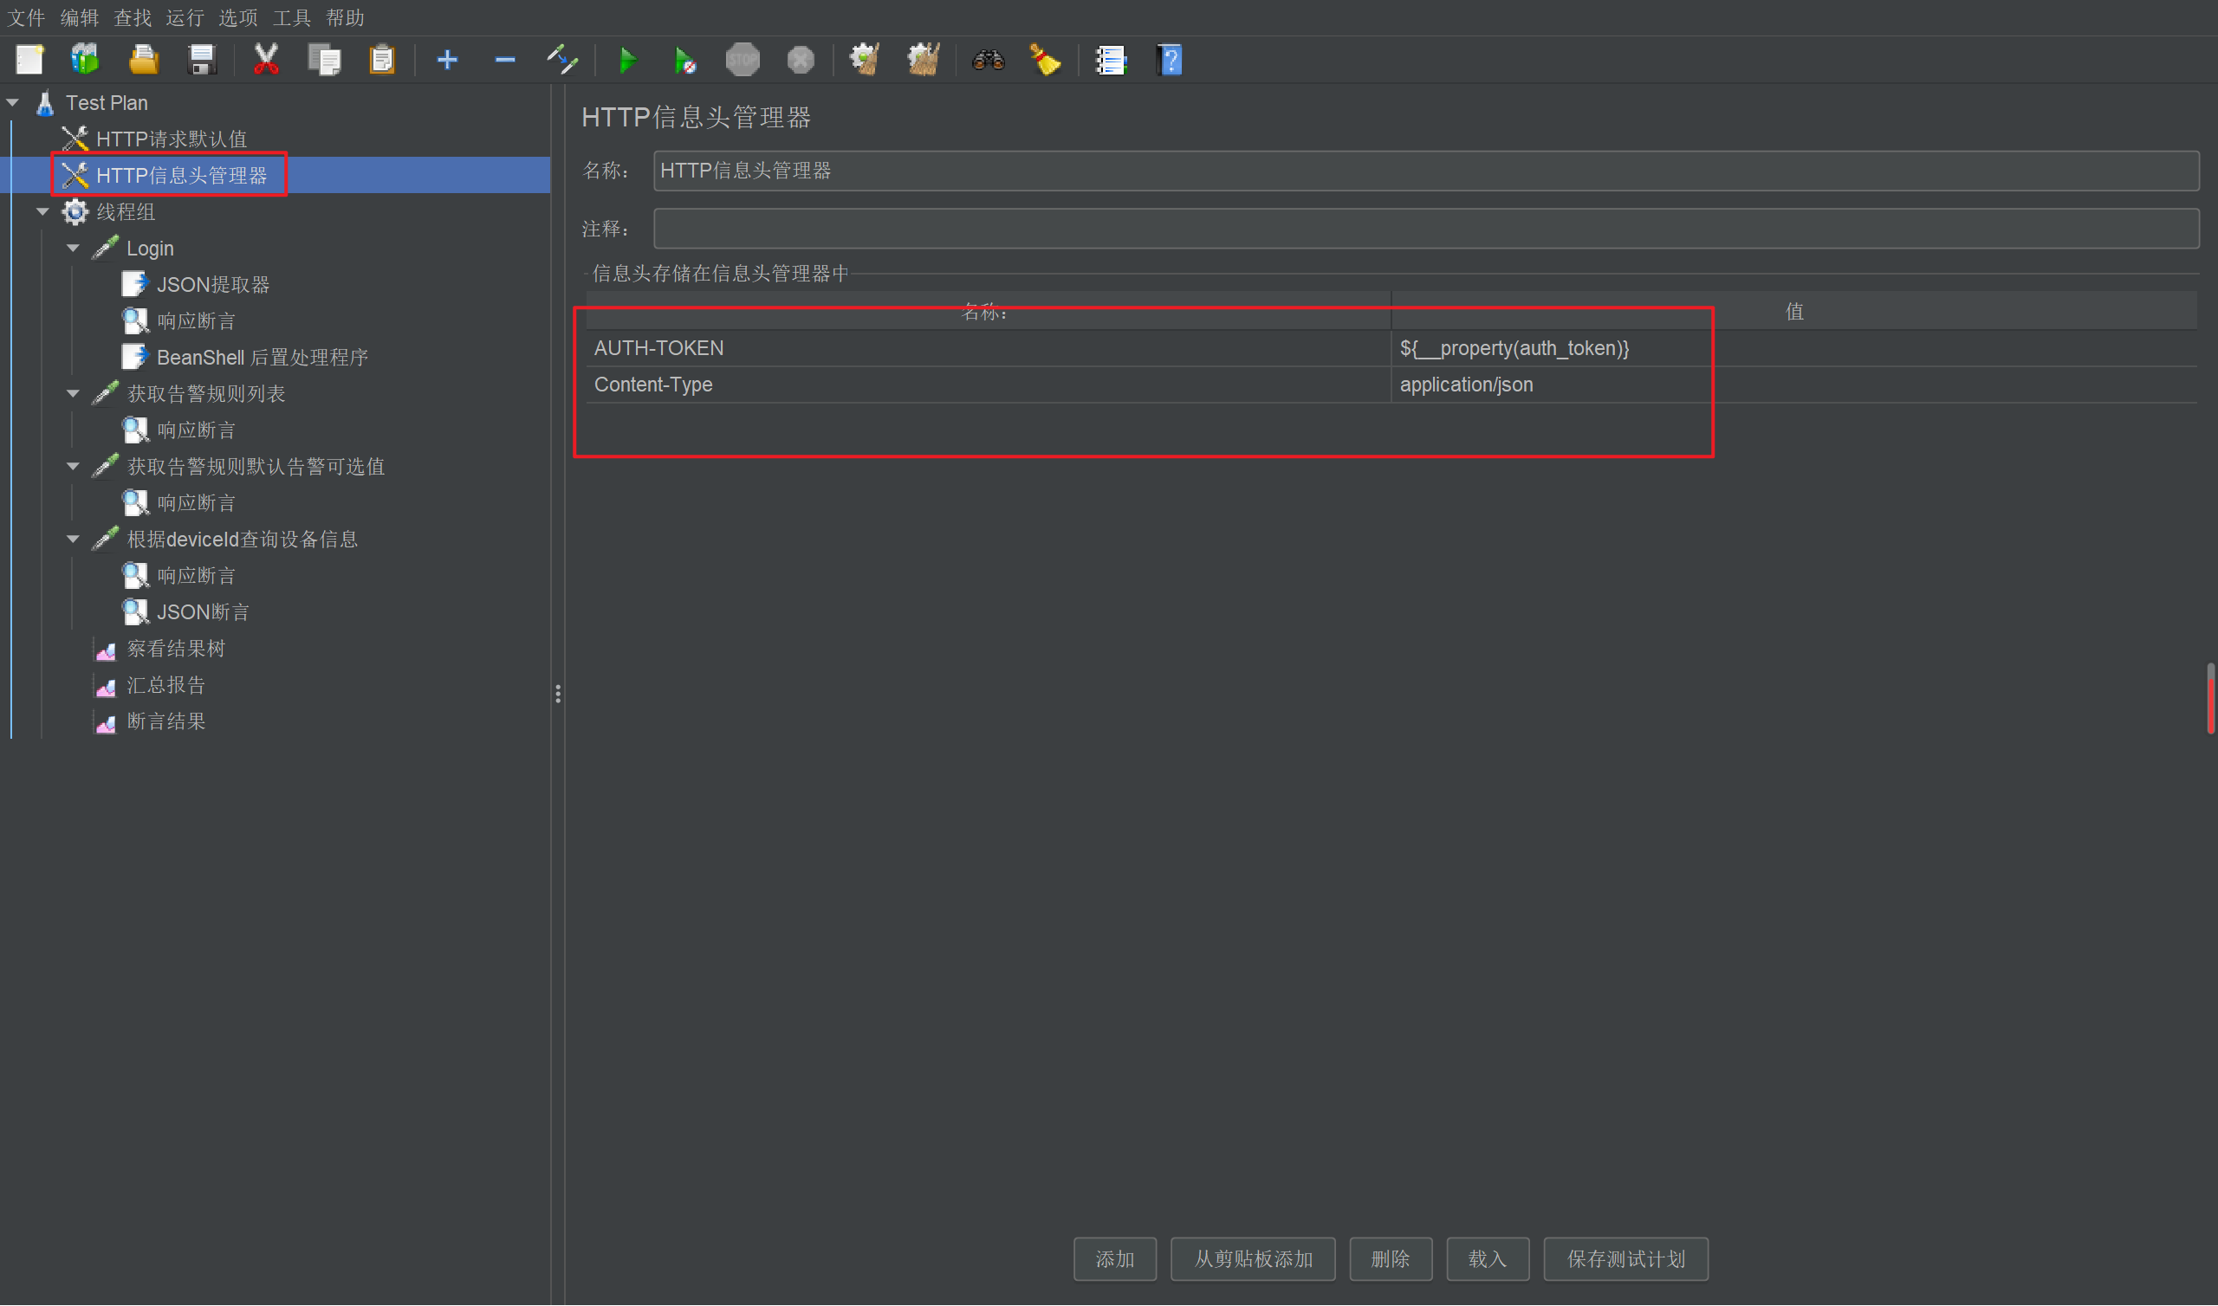Collapse the 线程组 node arrow
The height and width of the screenshot is (1306, 2218).
click(x=42, y=212)
